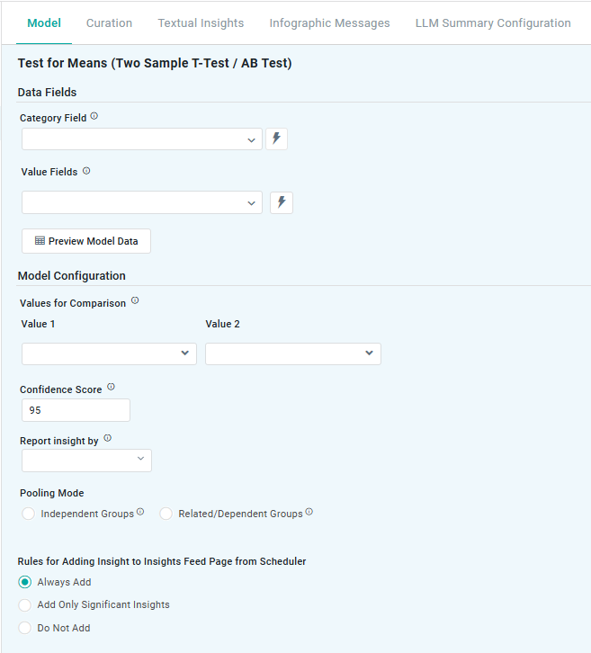
Task: Click the info icon beside Report insight by
Action: [x=107, y=439]
